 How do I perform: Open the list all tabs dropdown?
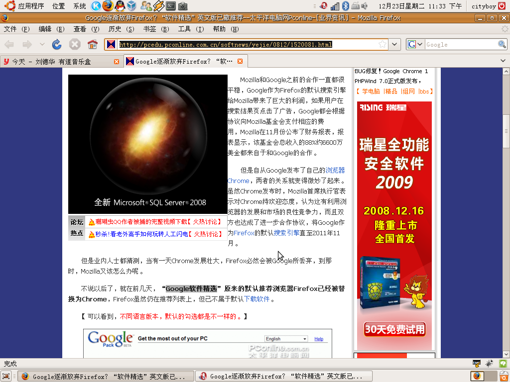(x=503, y=61)
